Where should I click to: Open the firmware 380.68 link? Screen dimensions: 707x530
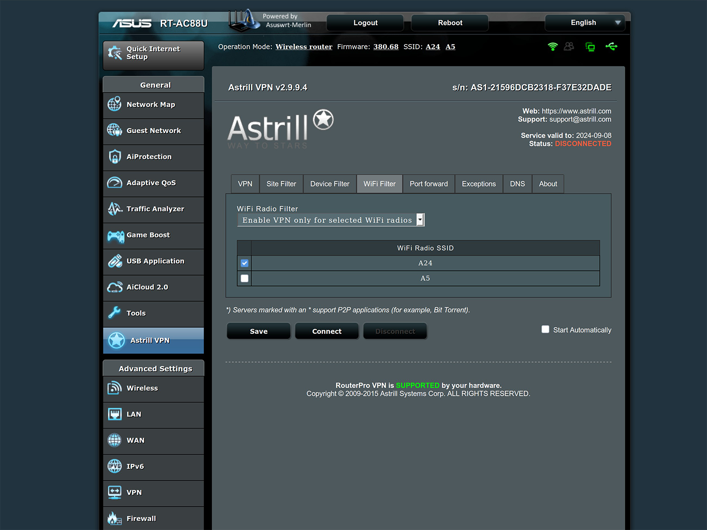click(386, 47)
